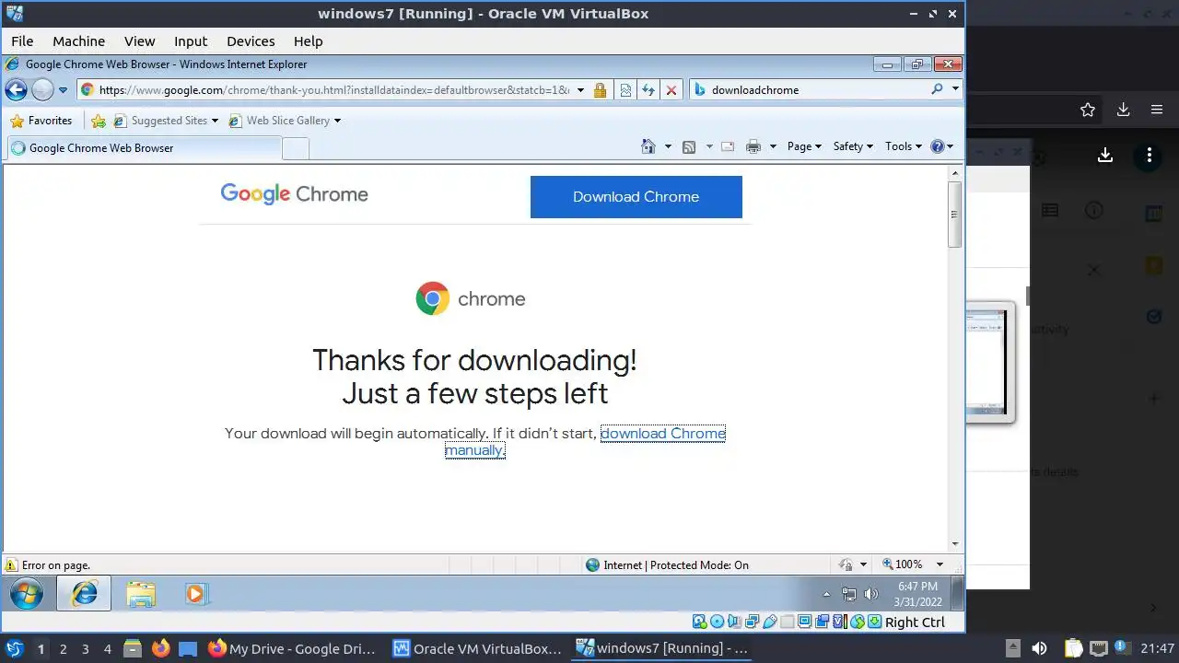Open Windows Explorer folder from taskbar
This screenshot has width=1179, height=663.
coord(141,594)
